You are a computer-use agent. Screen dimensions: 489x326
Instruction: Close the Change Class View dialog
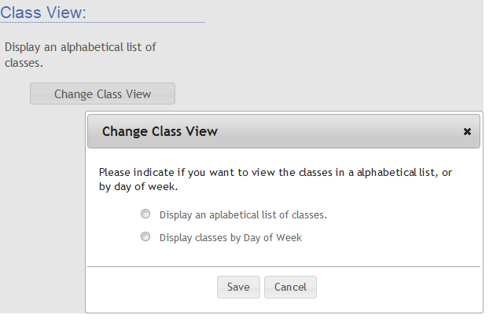click(467, 132)
